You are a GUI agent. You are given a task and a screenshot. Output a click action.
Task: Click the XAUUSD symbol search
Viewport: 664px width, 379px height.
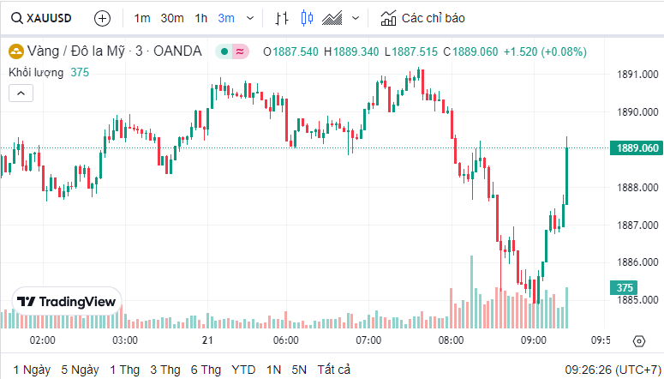[x=42, y=18]
